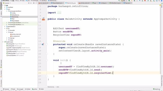Collapse the java folder node
This screenshot has width=163, height=91.
5,9
